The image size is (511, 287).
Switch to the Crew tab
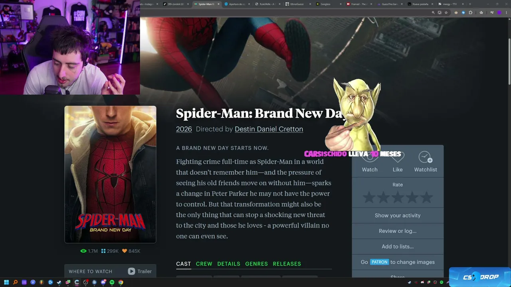[x=204, y=264]
